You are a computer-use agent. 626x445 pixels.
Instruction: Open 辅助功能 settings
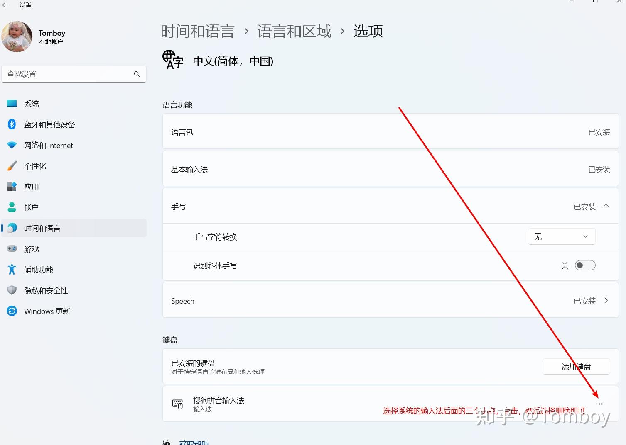(38, 270)
